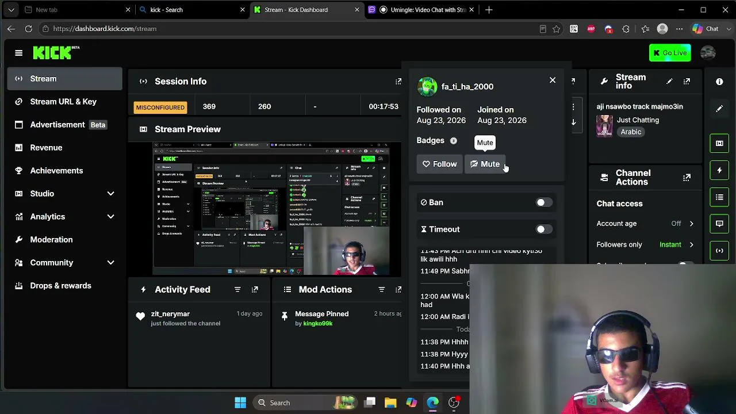This screenshot has width=736, height=414.
Task: Click the pencil icon in right rail
Action: (x=719, y=109)
